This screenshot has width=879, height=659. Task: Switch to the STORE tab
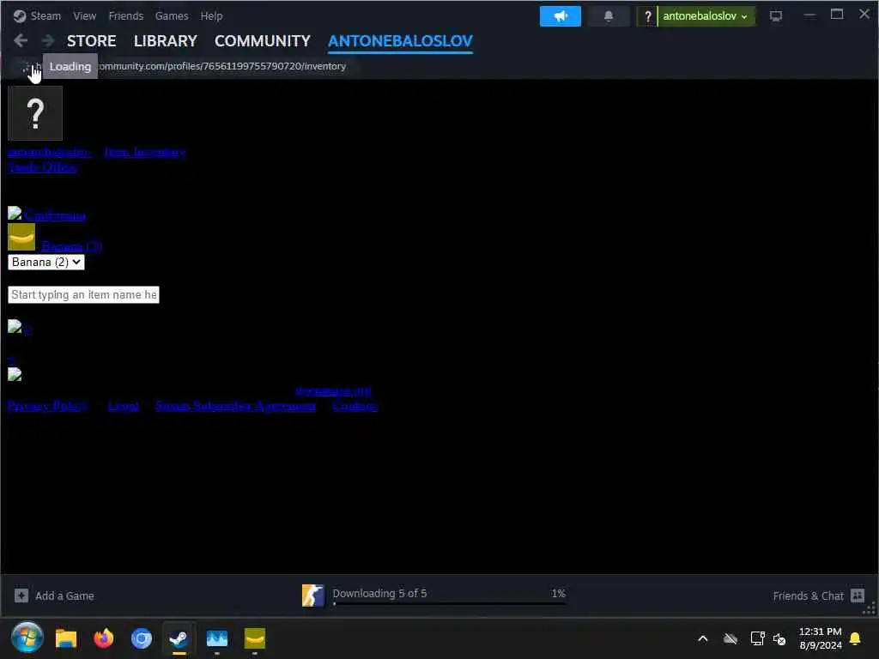[91, 41]
